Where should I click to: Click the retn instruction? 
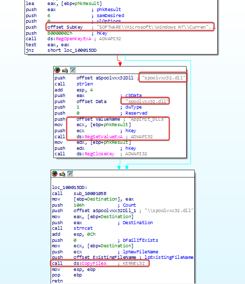[x=57, y=281]
